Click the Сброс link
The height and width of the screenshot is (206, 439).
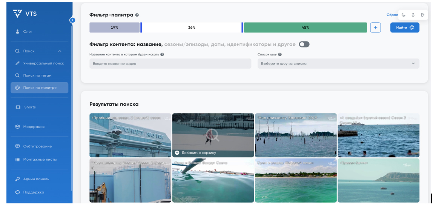(x=392, y=15)
